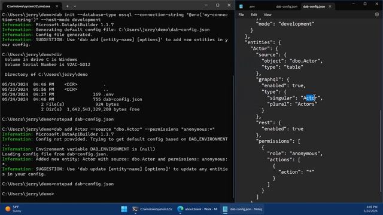Click the Notepad vertical scrollbar
Viewport: 383px width, 215px height.
381,151
